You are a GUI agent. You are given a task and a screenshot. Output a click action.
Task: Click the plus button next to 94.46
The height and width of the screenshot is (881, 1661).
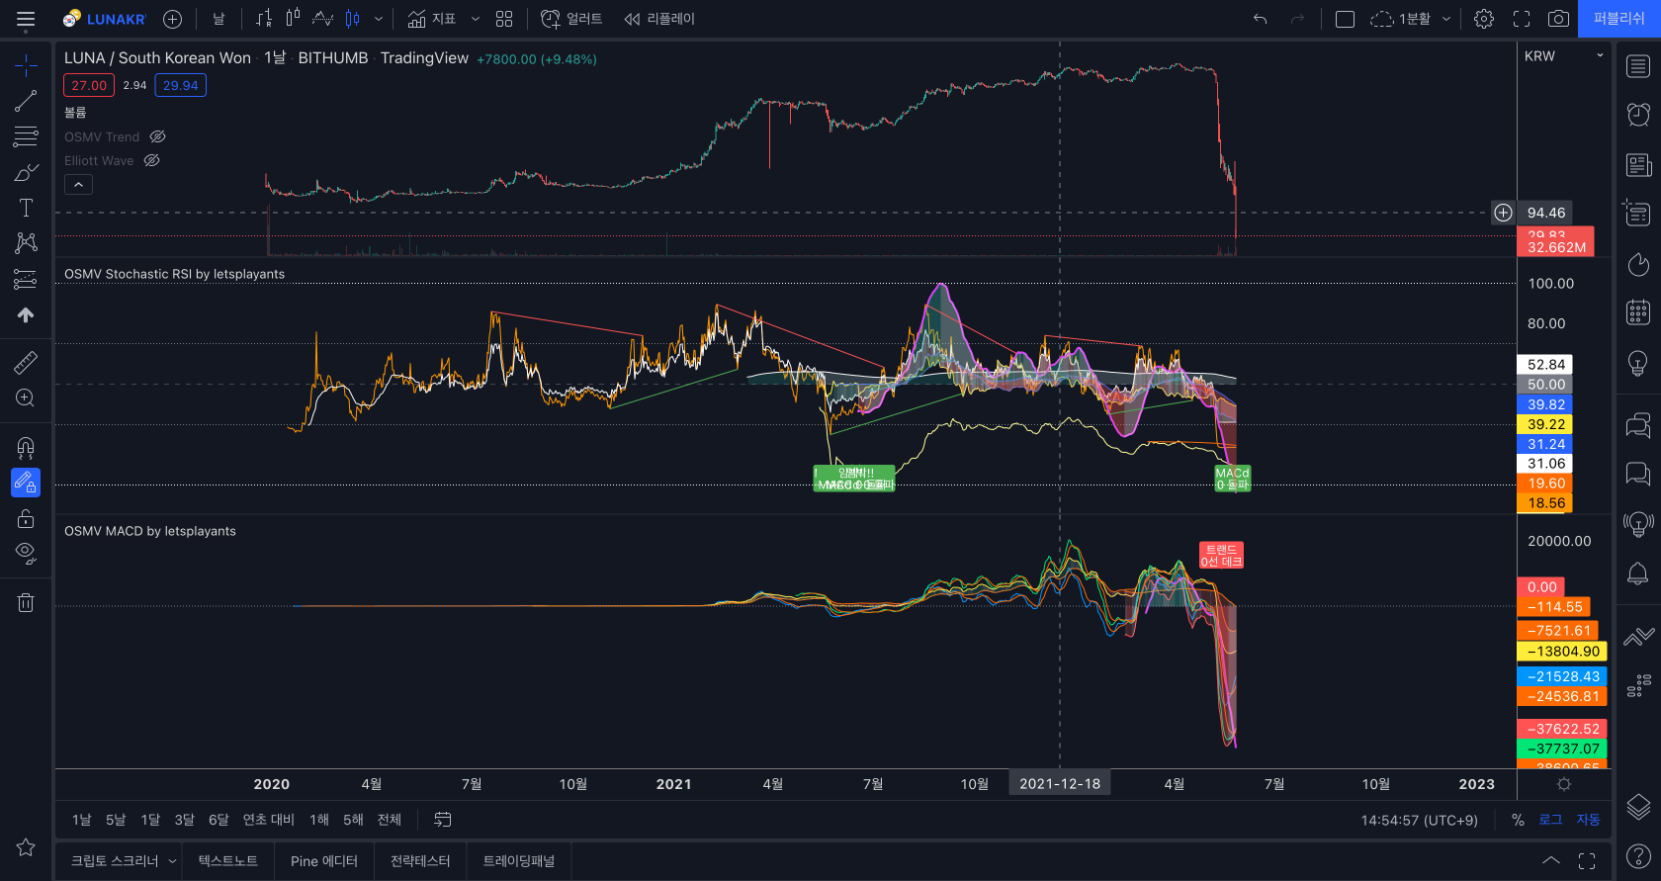[1503, 213]
